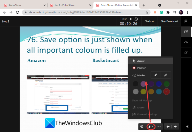Open the notes icon beside Stop Broadcast

tap(186, 21)
